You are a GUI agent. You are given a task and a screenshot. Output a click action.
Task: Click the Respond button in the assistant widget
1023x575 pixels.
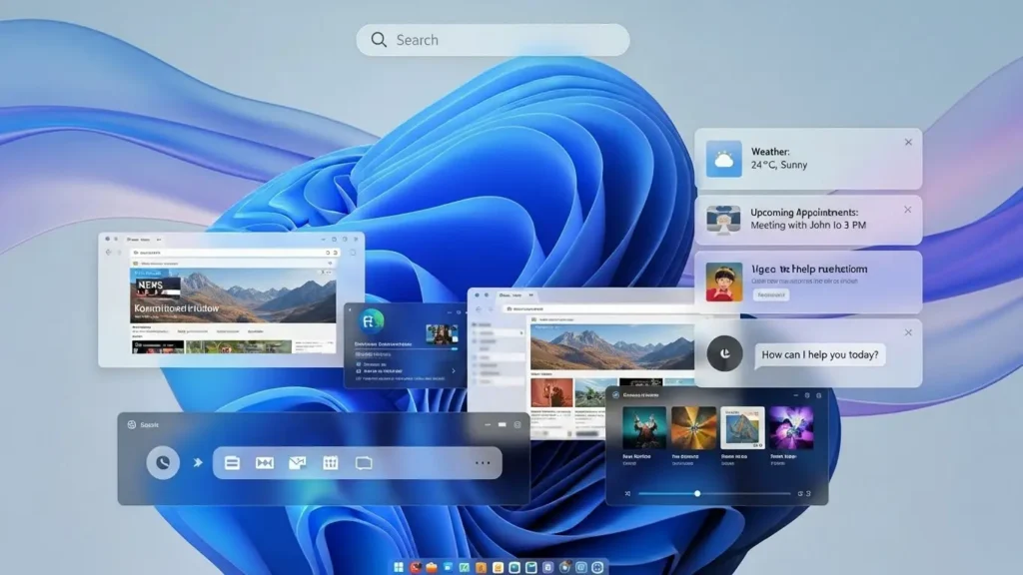[x=771, y=295]
